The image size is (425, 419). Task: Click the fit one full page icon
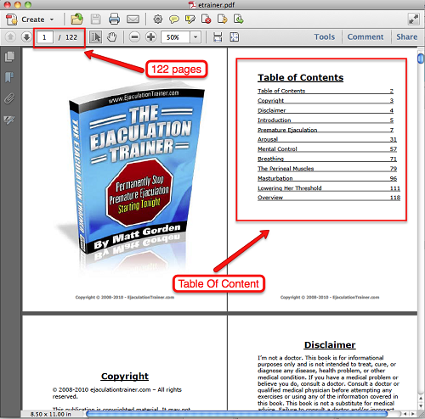[x=235, y=37]
